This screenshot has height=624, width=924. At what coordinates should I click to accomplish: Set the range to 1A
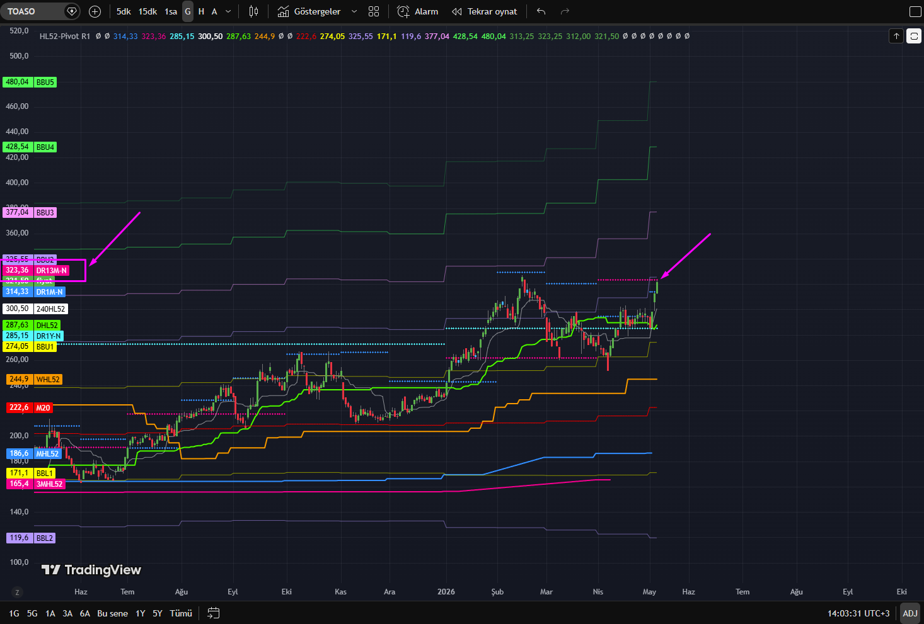[50, 613]
